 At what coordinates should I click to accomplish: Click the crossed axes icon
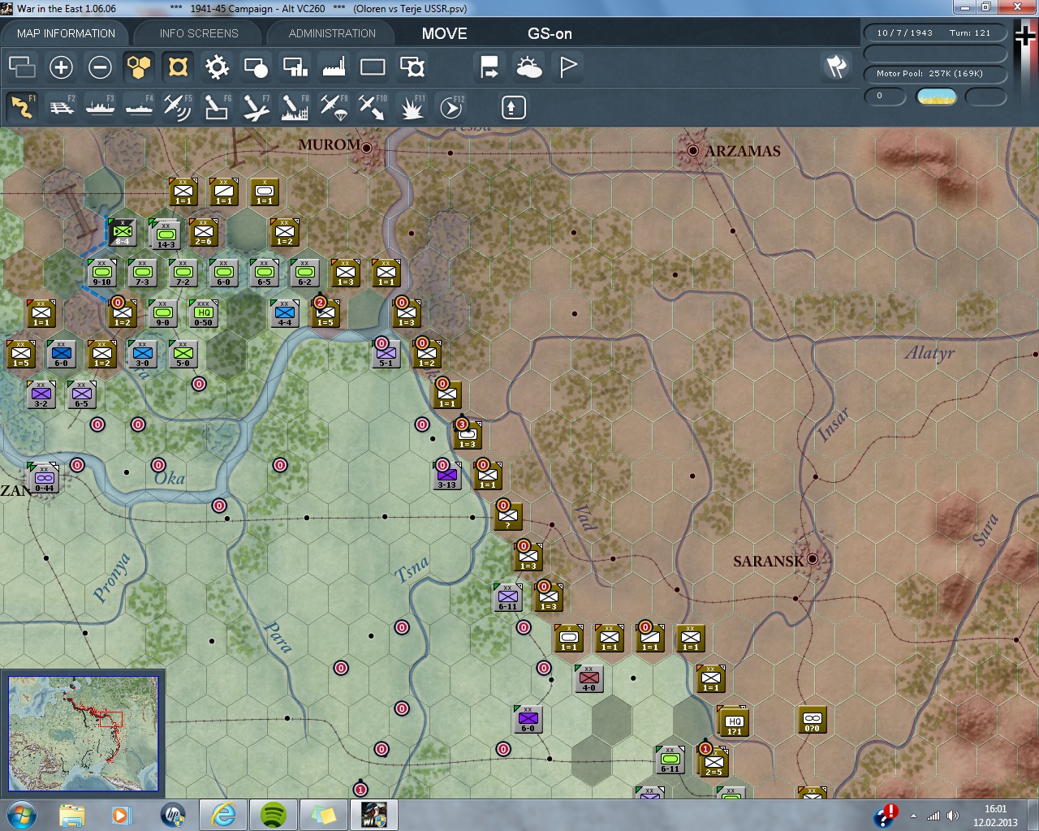837,67
